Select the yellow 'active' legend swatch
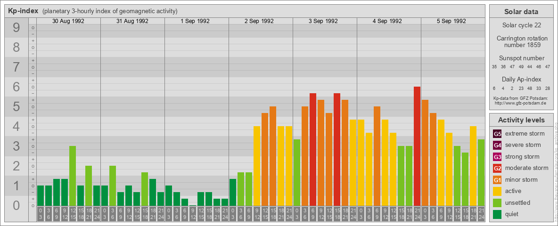This screenshot has height=226, width=558. pos(497,191)
